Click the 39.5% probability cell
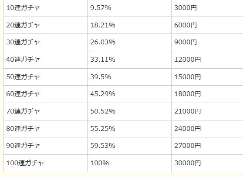The height and width of the screenshot is (177, 243). (x=101, y=77)
